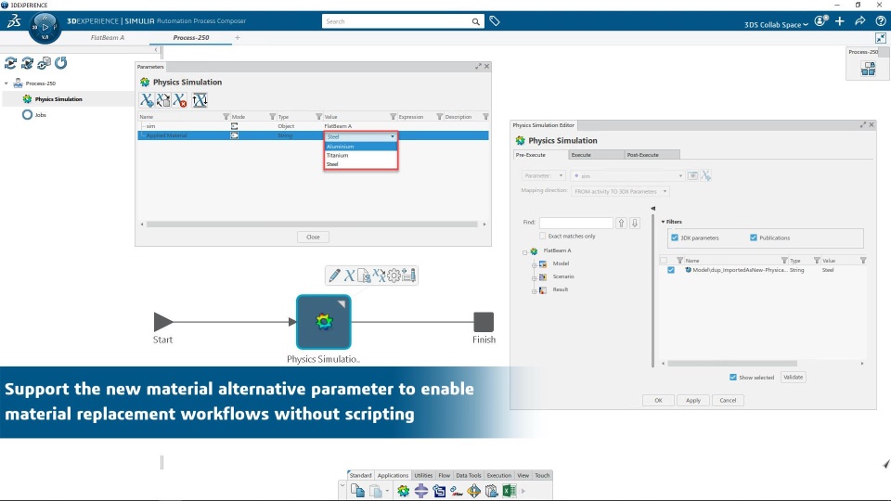Open 3DS Collab Space dropdown
Image resolution: width=891 pixels, height=501 pixels.
pos(776,24)
